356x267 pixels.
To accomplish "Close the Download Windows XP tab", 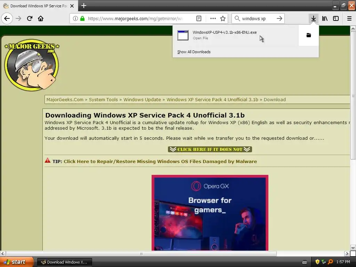I will pyautogui.click(x=72, y=6).
